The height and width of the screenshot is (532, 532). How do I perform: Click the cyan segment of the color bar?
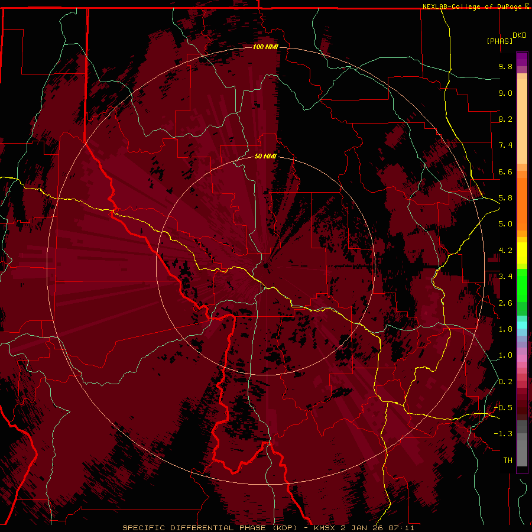pos(522,325)
